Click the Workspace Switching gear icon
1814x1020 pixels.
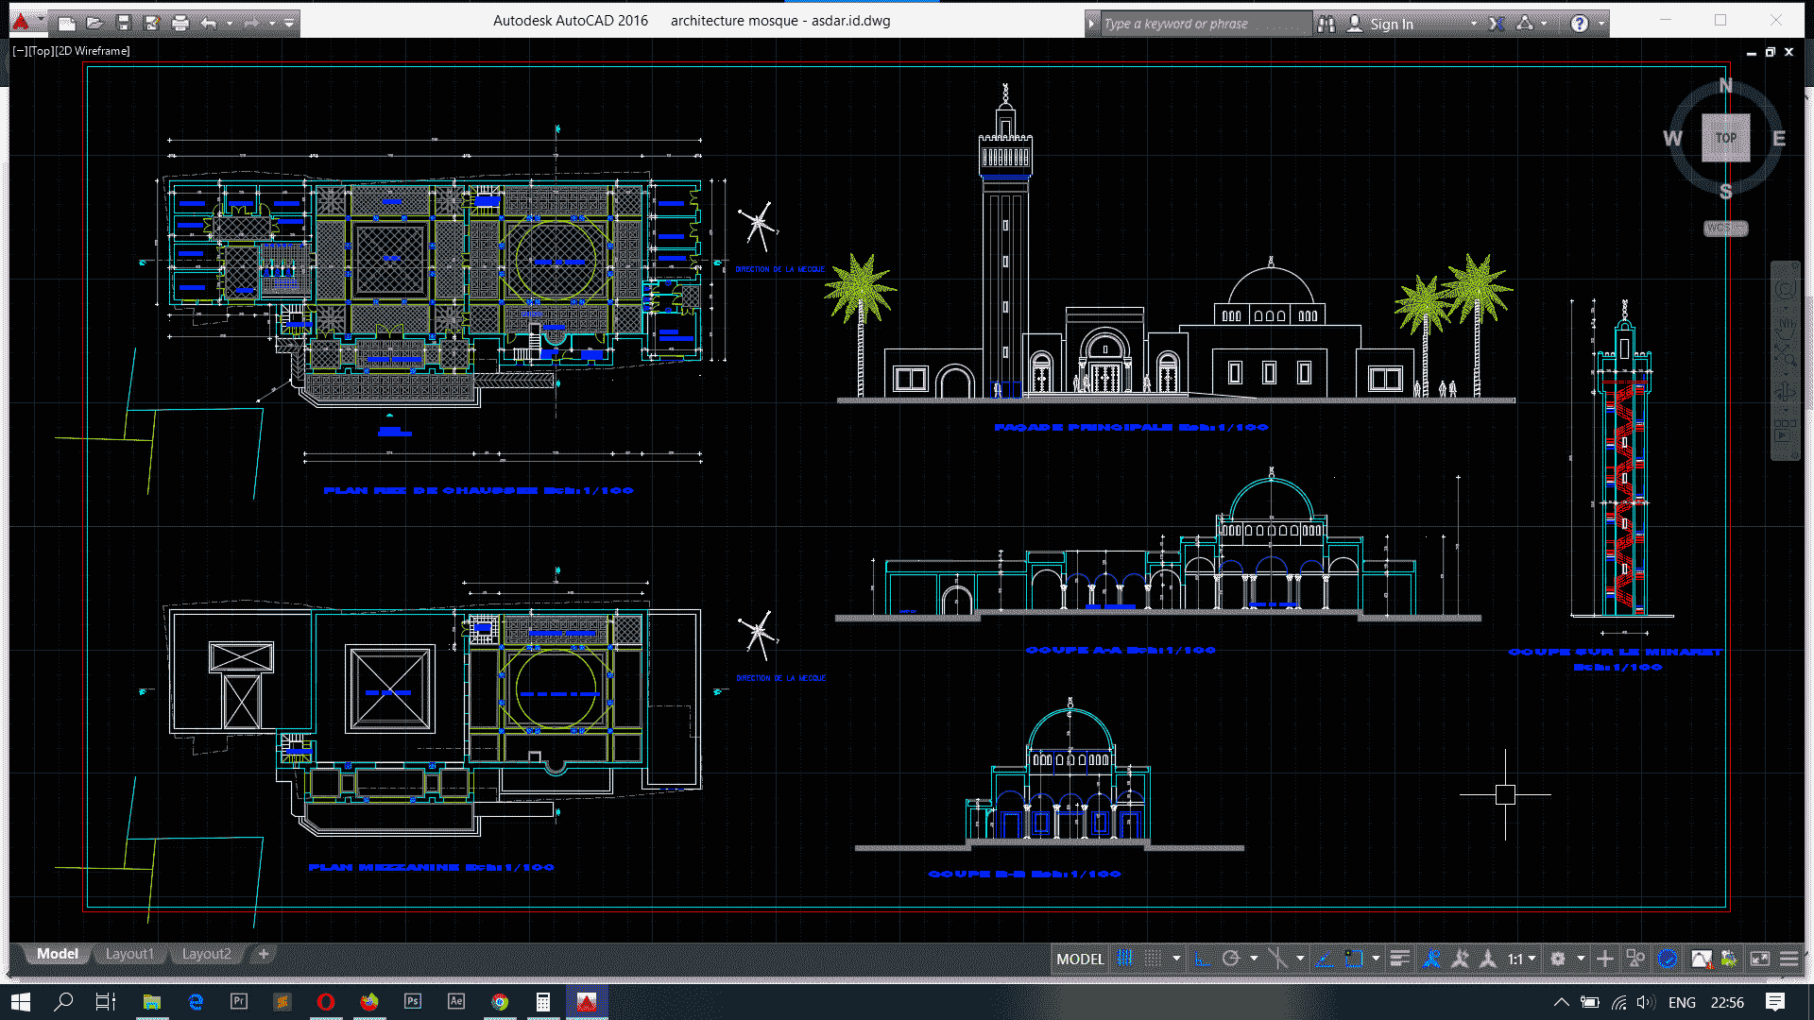tap(1558, 959)
